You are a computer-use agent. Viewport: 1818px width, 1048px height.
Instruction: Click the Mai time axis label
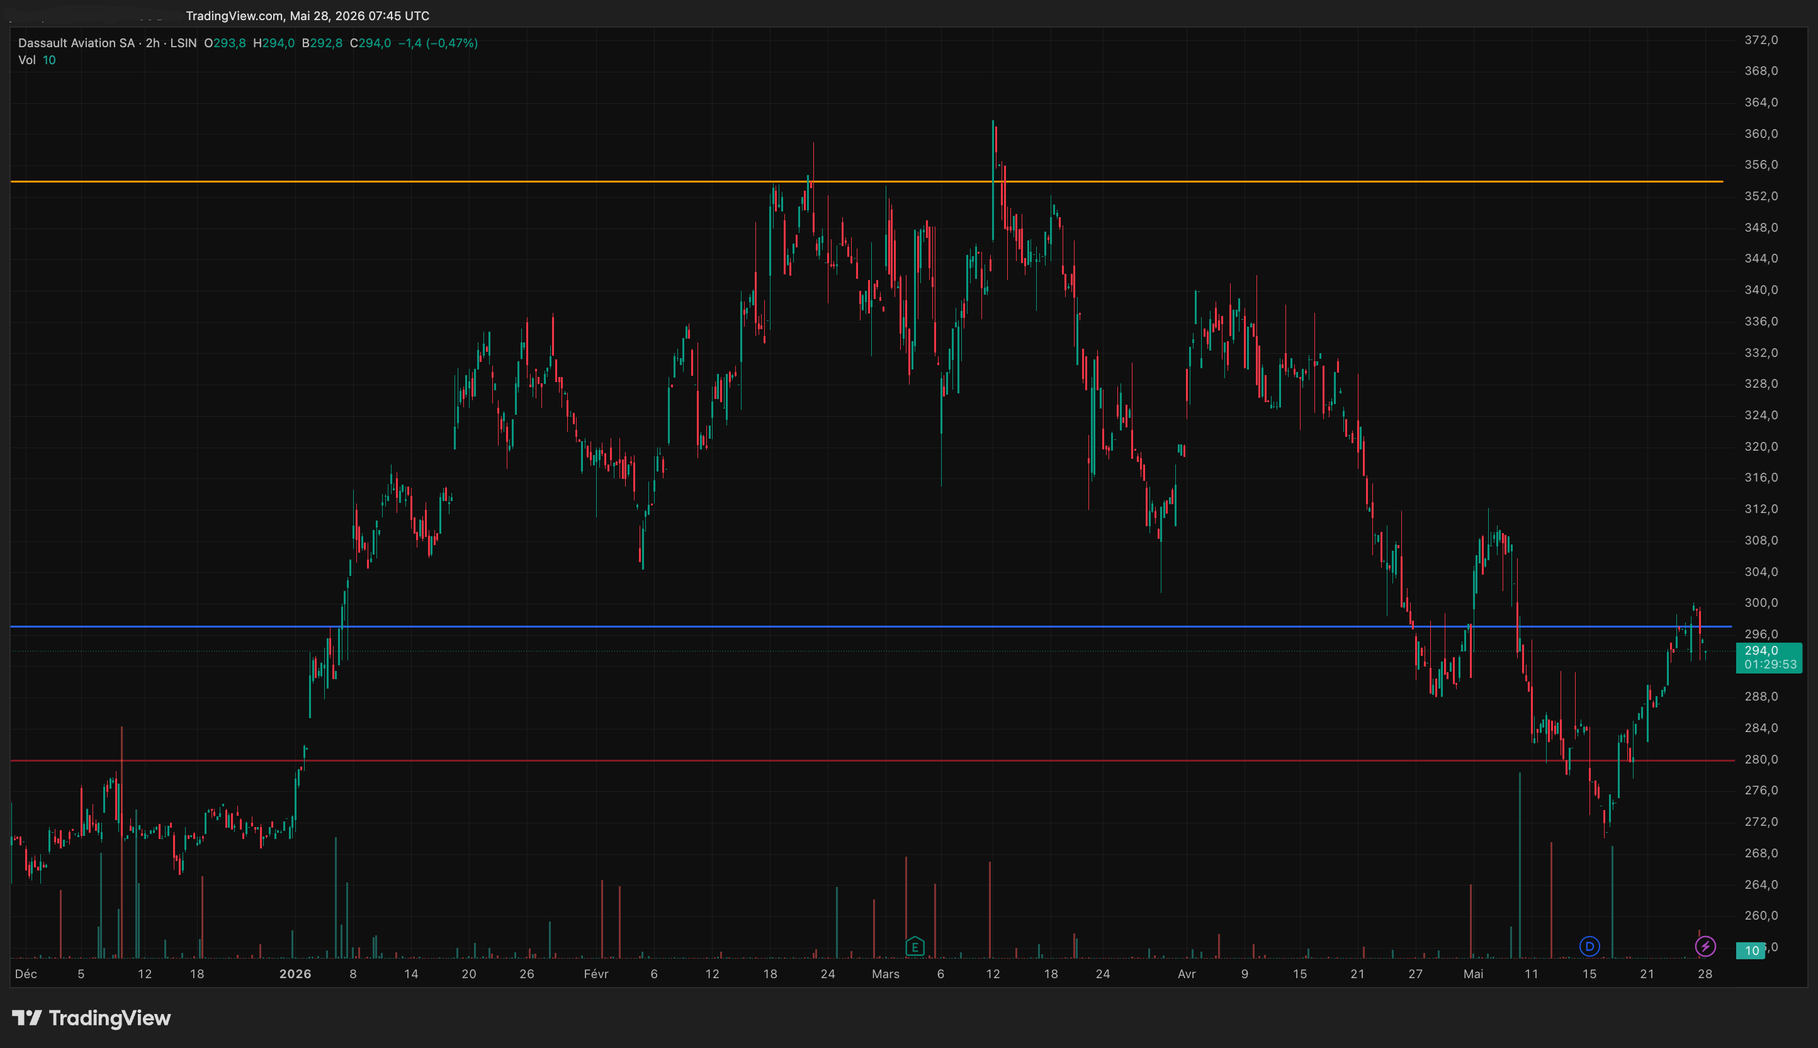click(x=1473, y=974)
